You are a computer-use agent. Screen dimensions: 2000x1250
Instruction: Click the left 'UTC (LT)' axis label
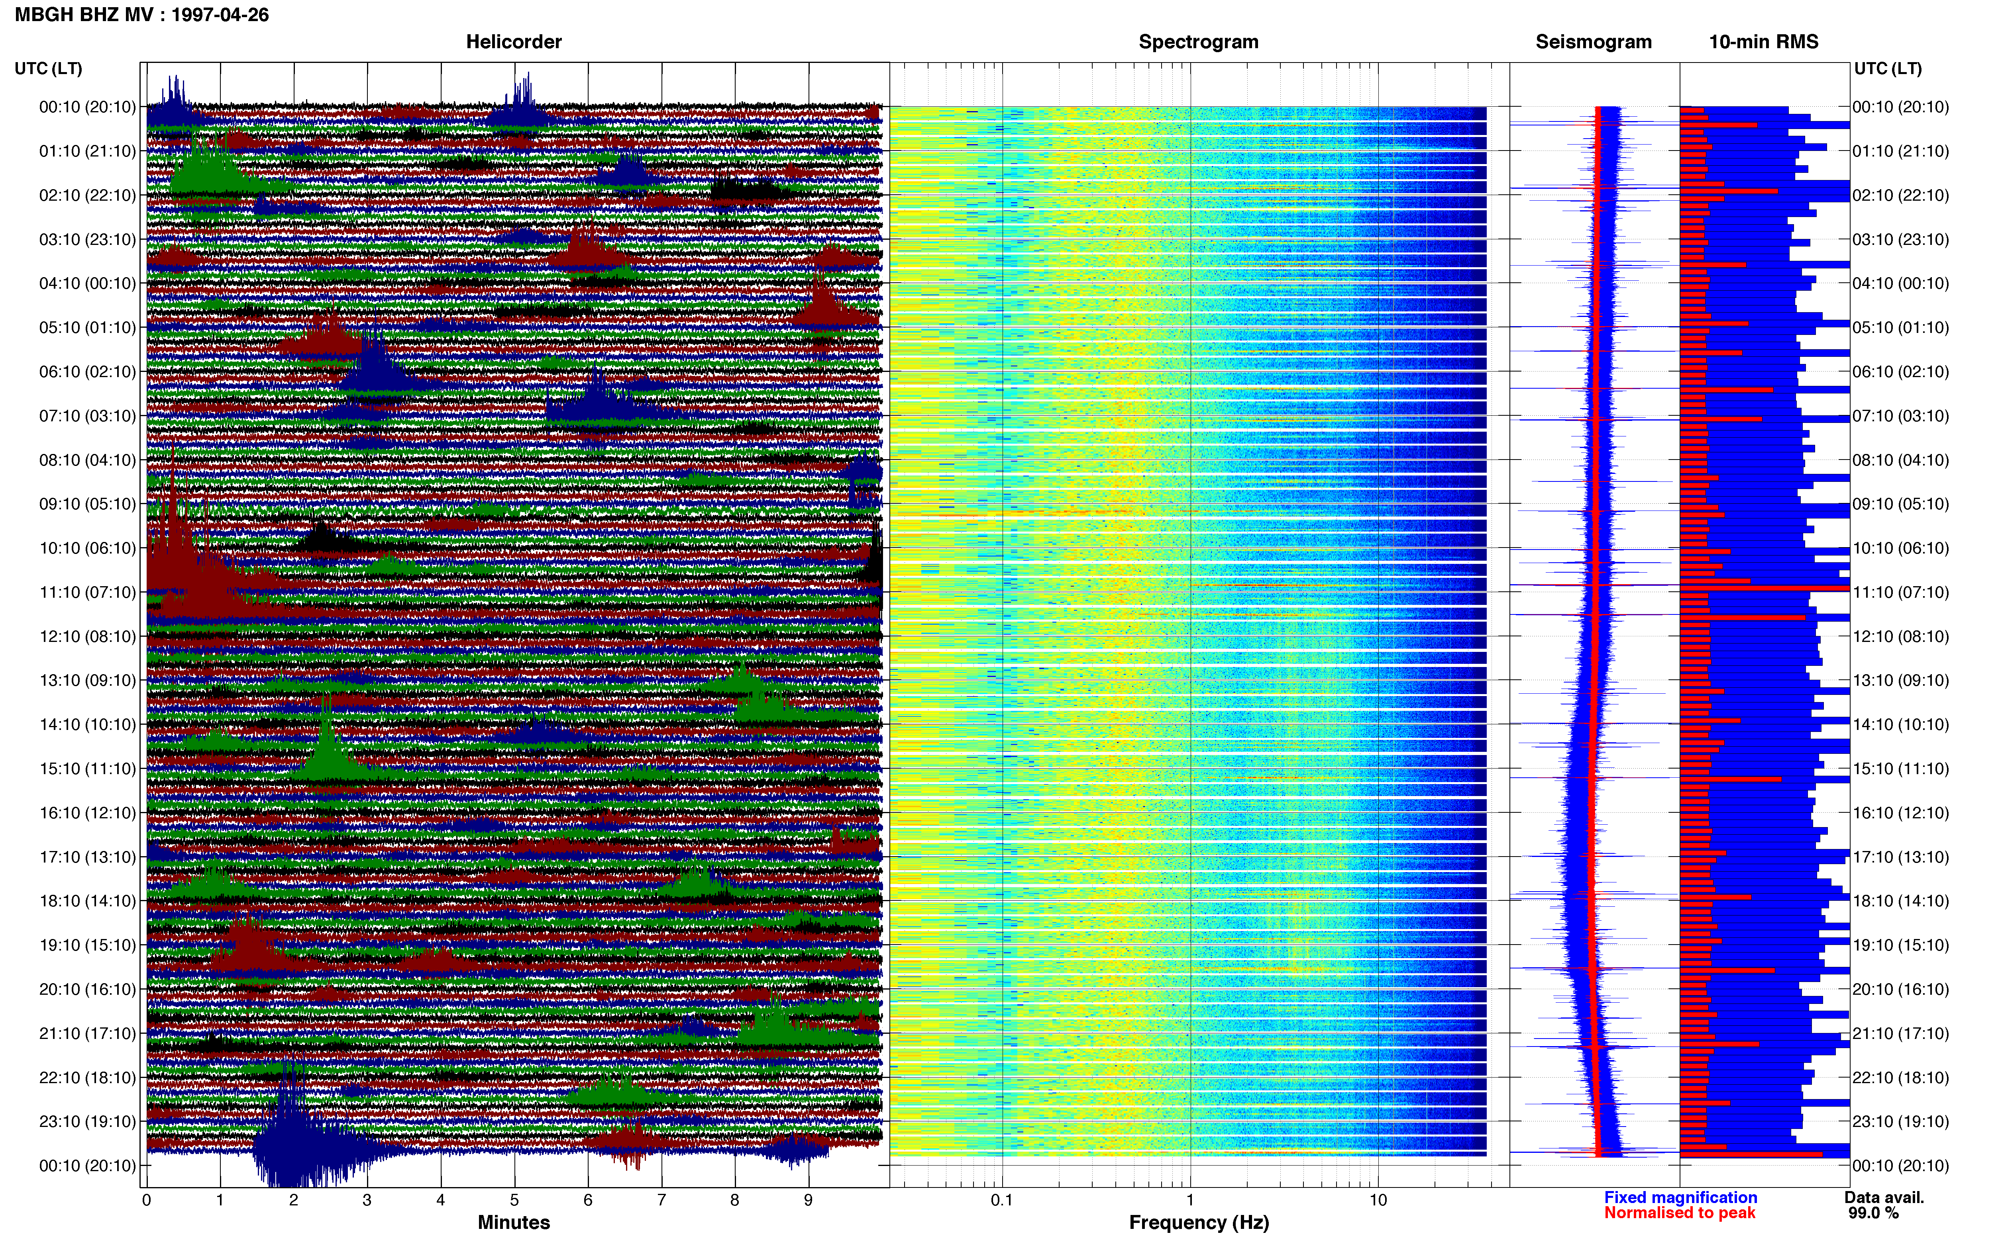[x=48, y=68]
